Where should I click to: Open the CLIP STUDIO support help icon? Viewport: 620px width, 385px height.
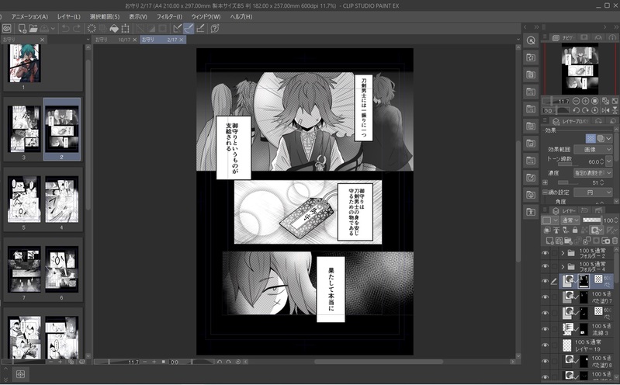click(x=215, y=29)
